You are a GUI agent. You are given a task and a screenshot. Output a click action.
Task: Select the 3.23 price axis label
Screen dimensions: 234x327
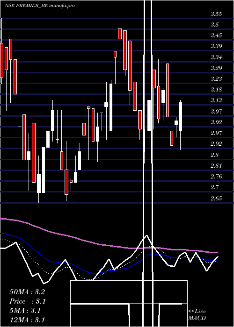[216, 79]
